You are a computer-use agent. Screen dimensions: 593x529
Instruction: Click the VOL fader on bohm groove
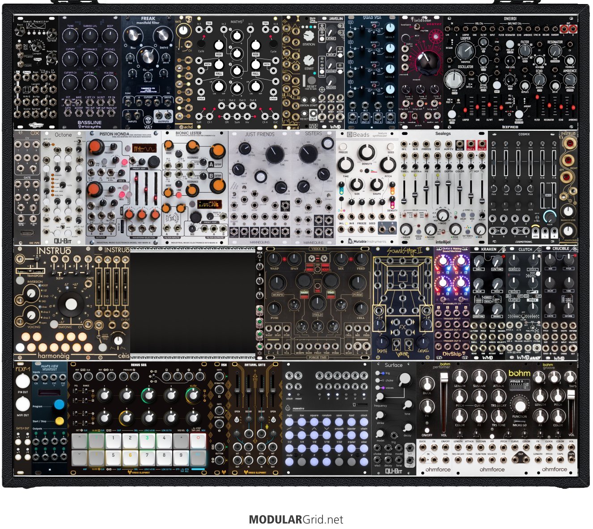pyautogui.click(x=571, y=411)
